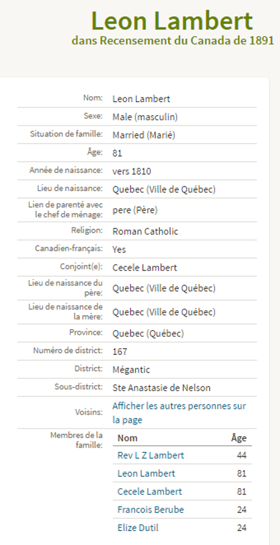Open the Francois Berube family member link

(x=151, y=509)
